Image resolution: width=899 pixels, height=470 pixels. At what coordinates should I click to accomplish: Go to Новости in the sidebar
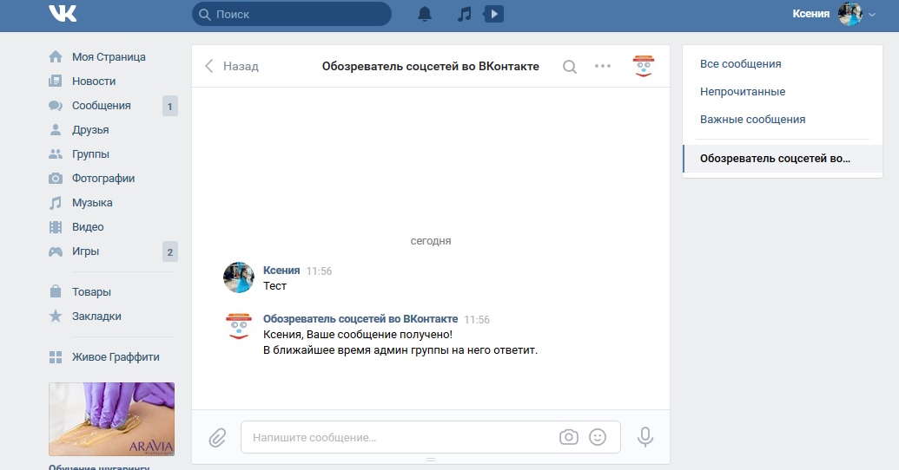click(94, 81)
